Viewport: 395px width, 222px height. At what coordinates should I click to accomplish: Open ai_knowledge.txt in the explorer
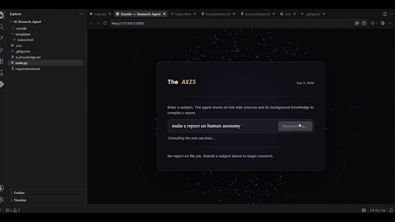pos(28,57)
